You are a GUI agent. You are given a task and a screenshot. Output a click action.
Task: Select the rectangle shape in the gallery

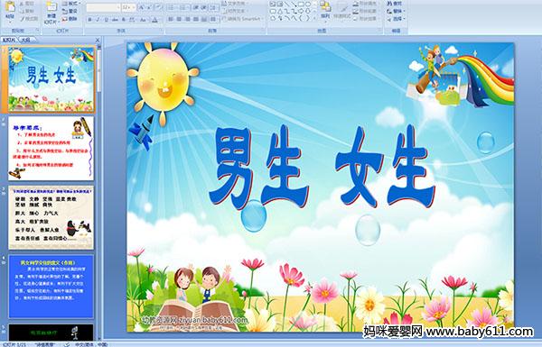click(302, 5)
